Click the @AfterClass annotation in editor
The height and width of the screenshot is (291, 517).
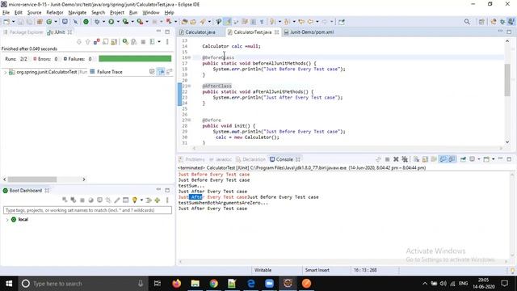point(217,86)
